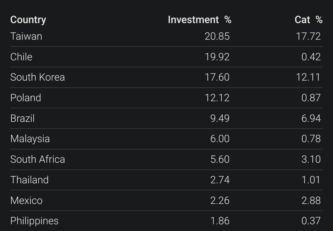
Task: Click the Brazil country name
Action: click(x=22, y=118)
